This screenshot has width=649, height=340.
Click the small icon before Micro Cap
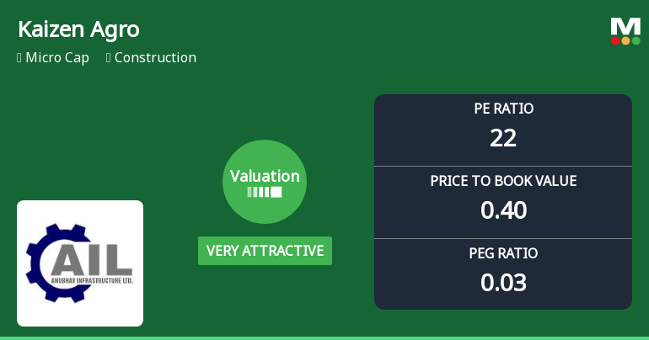coord(19,58)
